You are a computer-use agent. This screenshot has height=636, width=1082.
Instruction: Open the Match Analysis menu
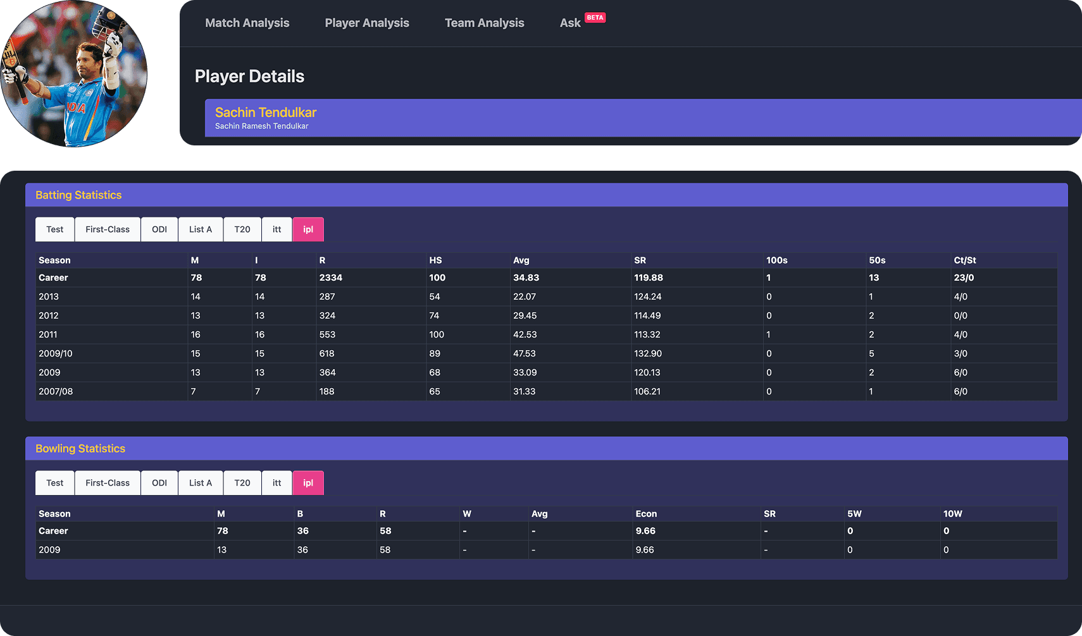247,23
